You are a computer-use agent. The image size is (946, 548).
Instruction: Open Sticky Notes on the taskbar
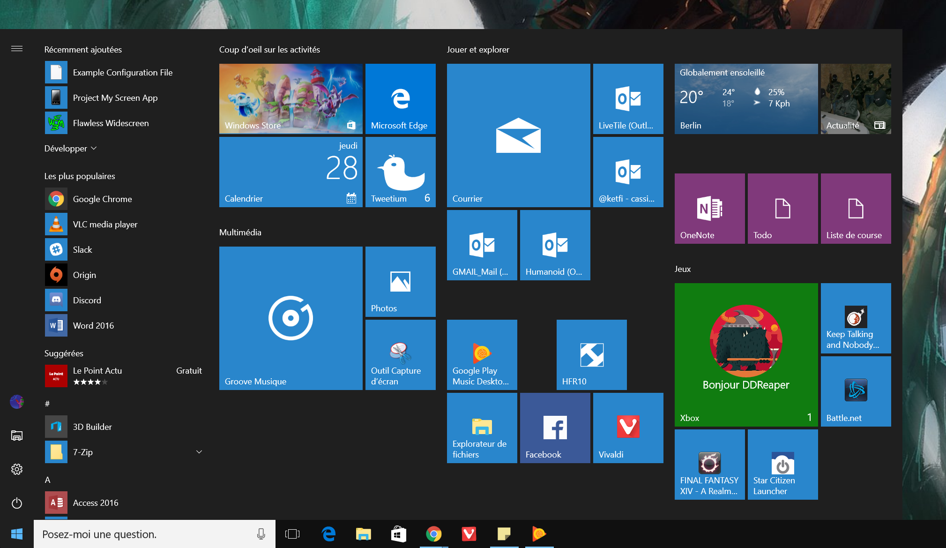(x=504, y=534)
